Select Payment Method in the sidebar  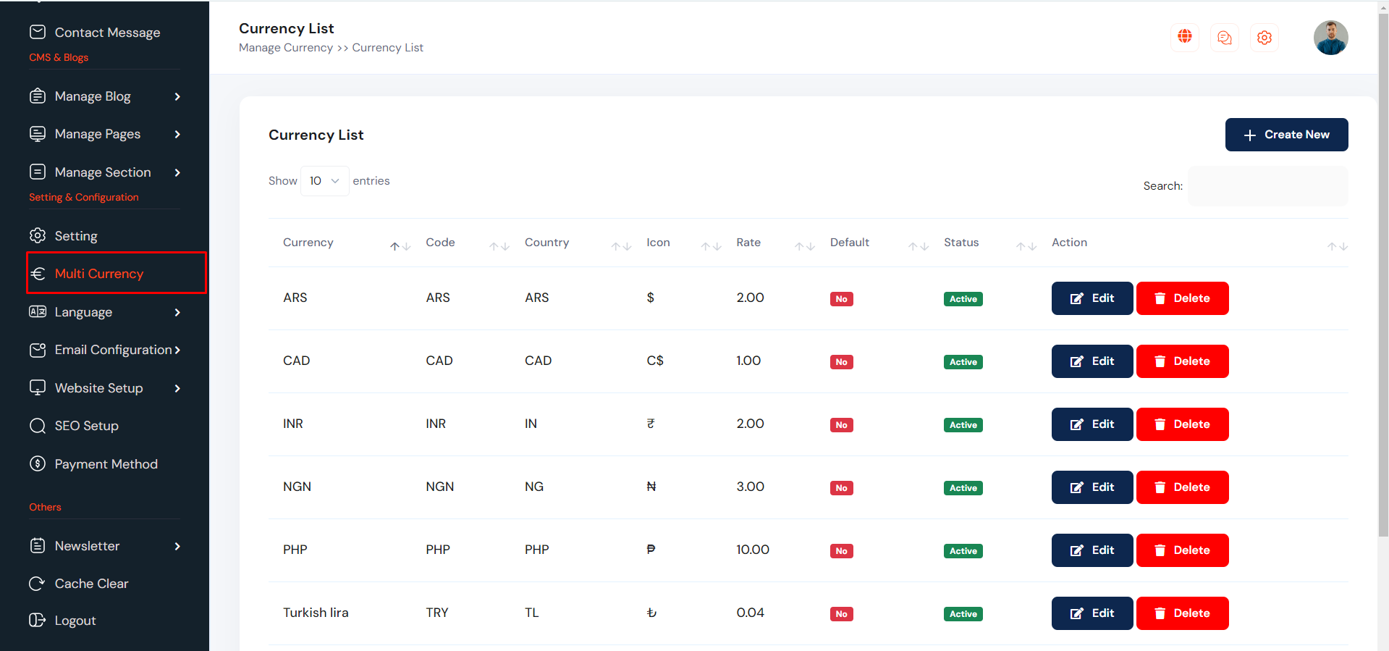click(106, 464)
